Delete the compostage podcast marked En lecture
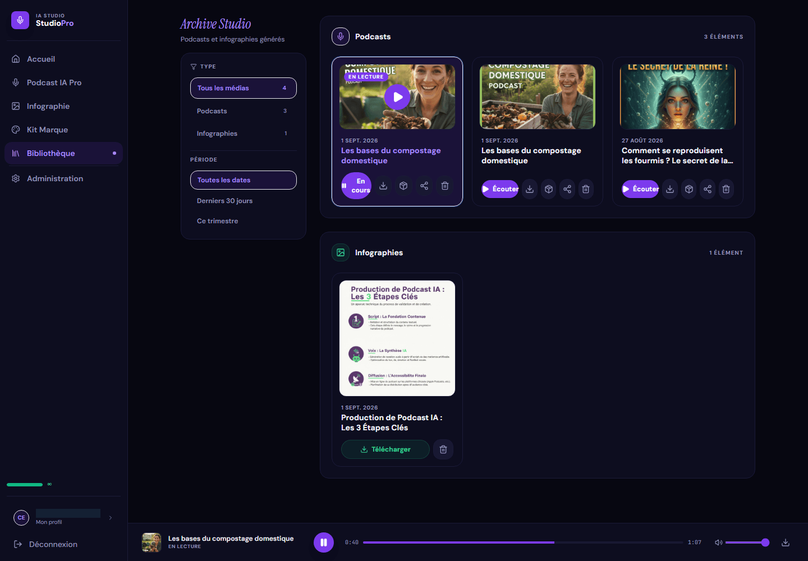Viewport: 808px width, 561px height. pyautogui.click(x=445, y=186)
